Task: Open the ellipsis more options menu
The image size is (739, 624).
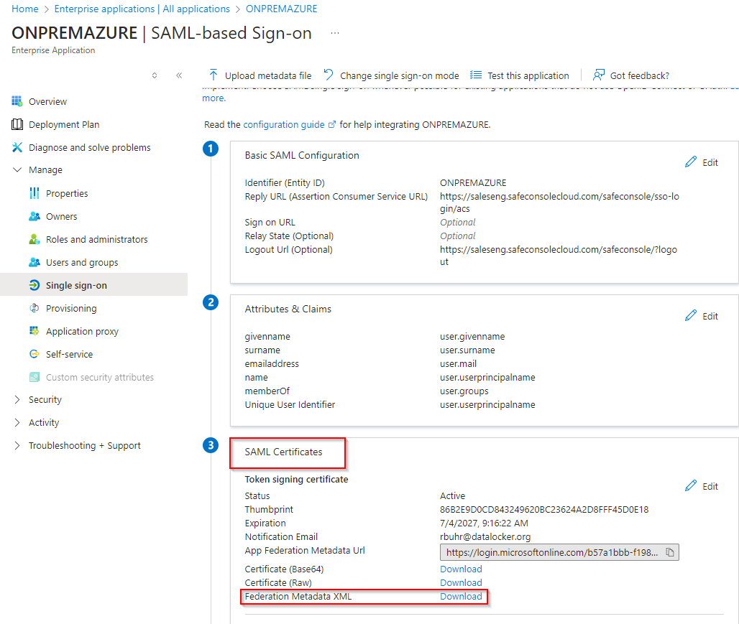Action: (x=334, y=33)
